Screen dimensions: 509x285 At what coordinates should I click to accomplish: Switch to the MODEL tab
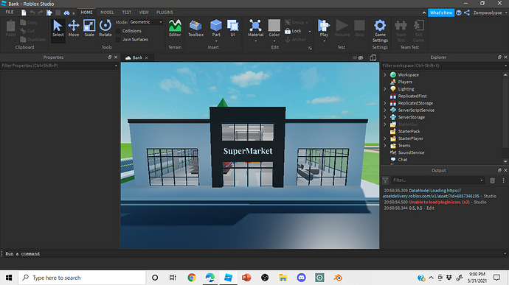[x=107, y=13]
